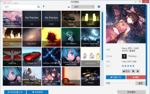Select the 123321 wallpaper thumbnail
The height and width of the screenshot is (94, 150).
pyautogui.click(x=51, y=19)
